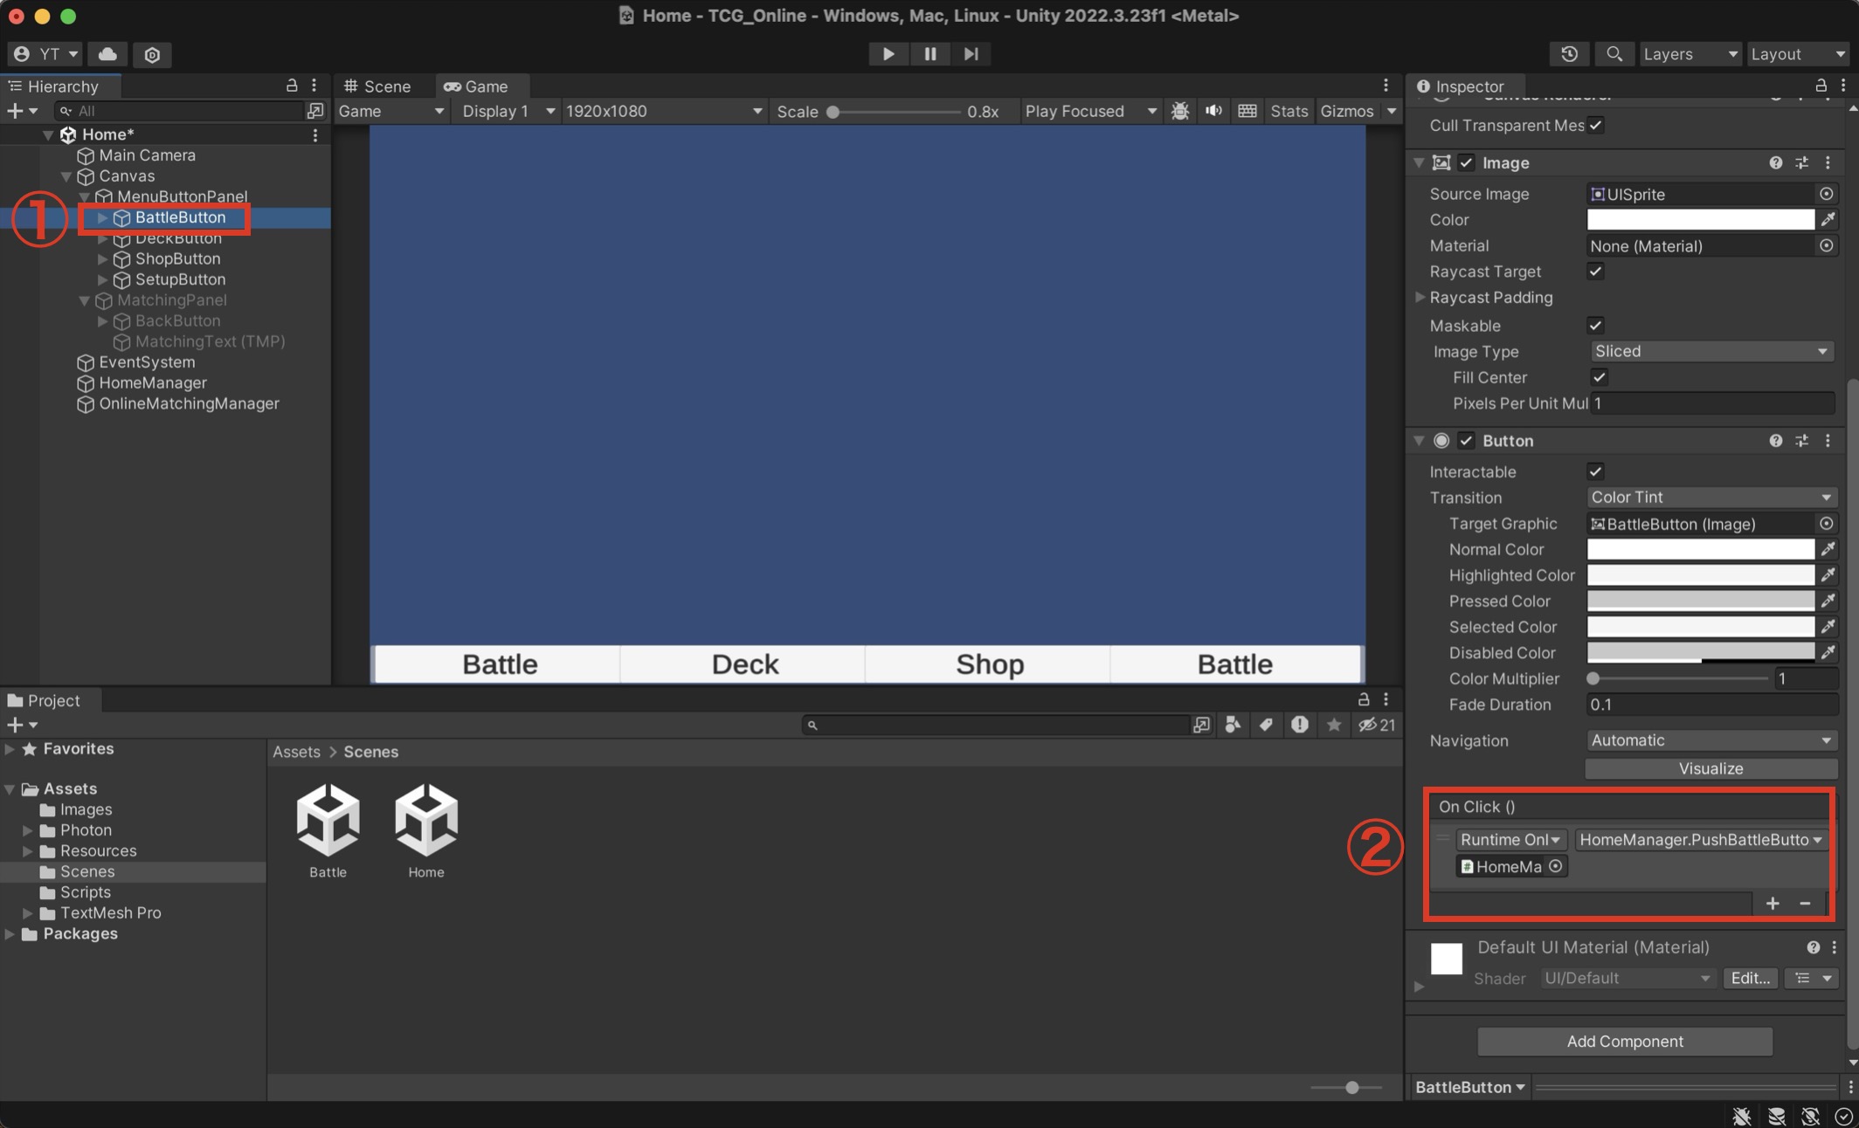Uncheck the Raycast Target checkbox
Screen dimensions: 1859x1128
coord(1595,272)
